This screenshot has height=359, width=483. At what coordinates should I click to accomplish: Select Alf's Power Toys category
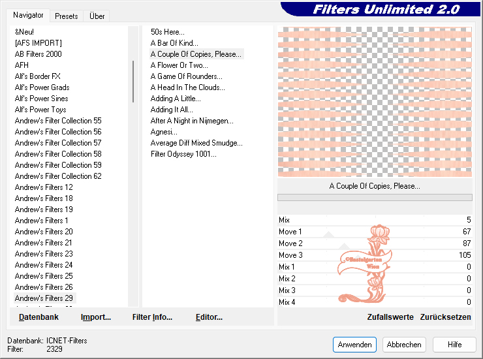(40, 110)
